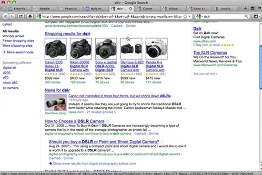Open Should you buy a DSLR article
The image size is (262, 175).
point(104,142)
